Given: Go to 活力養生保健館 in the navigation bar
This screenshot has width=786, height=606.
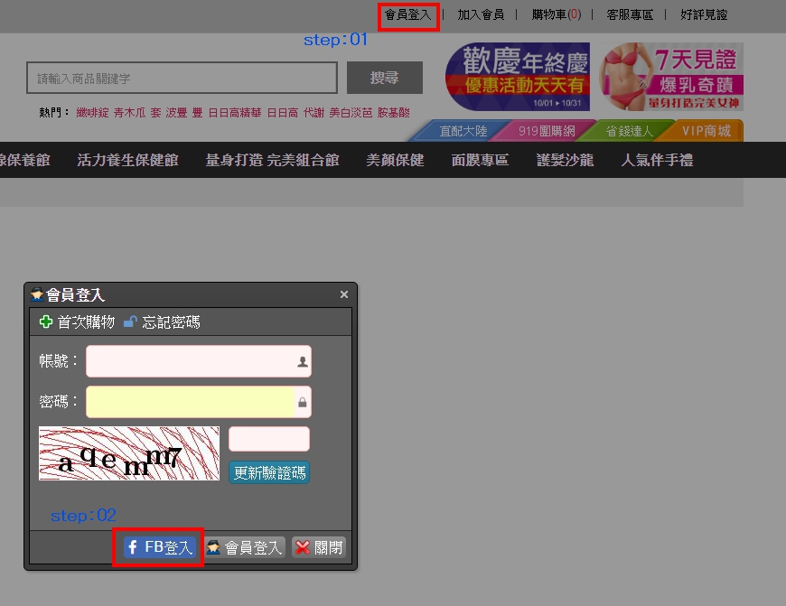Looking at the screenshot, I should click(127, 160).
